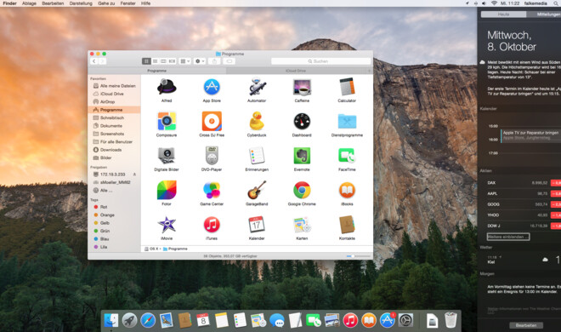This screenshot has width=561, height=332.
Task: Select the Cross DJ Free icon
Action: (x=212, y=122)
